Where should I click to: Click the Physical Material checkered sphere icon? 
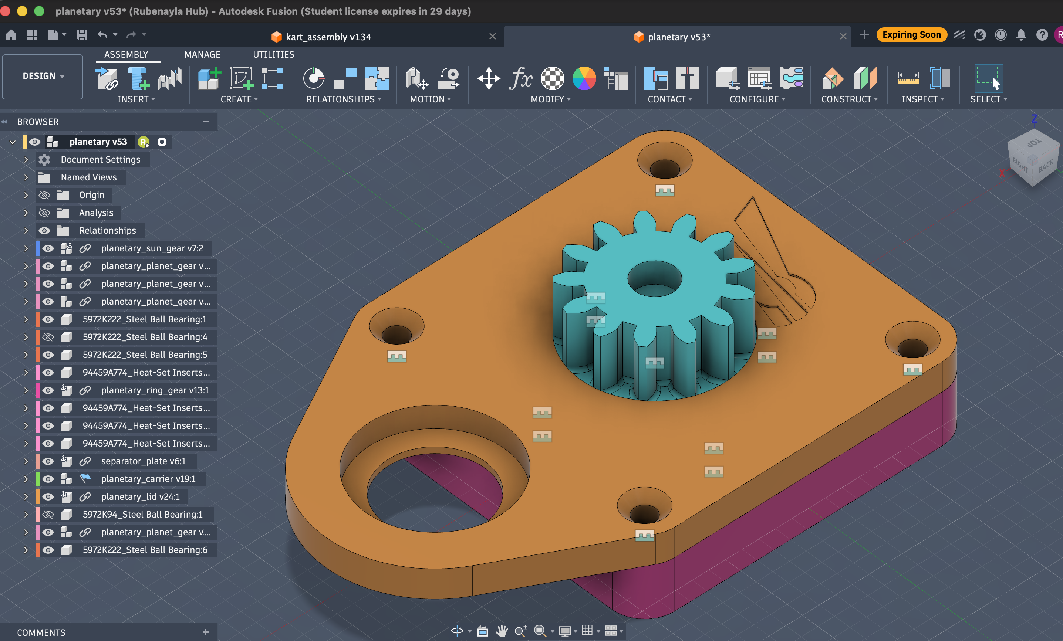553,78
